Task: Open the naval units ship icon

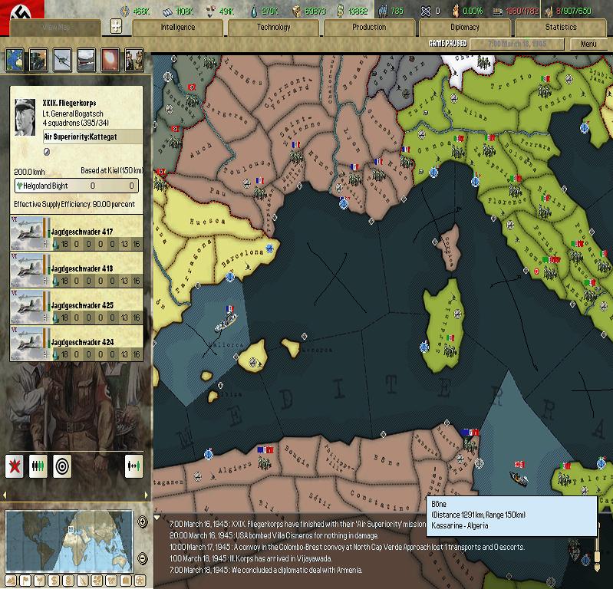Action: click(87, 59)
